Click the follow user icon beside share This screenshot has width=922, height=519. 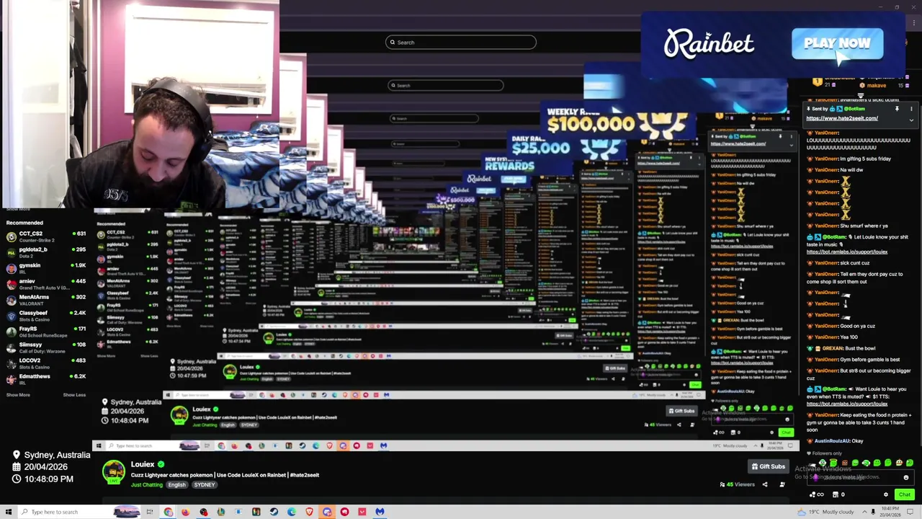(x=782, y=484)
